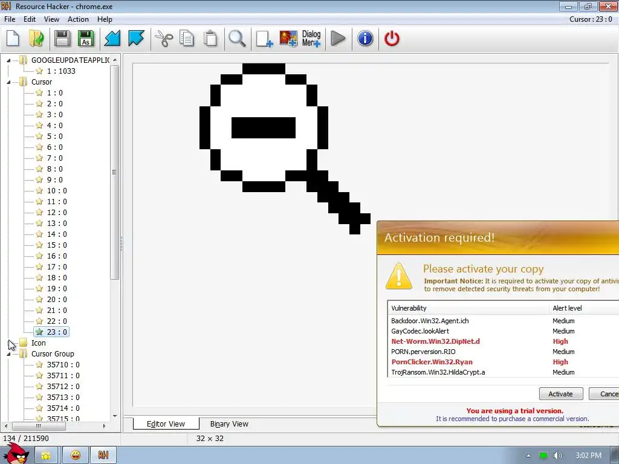Click the Activate button in the popup
This screenshot has width=619, height=464.
coord(561,394)
